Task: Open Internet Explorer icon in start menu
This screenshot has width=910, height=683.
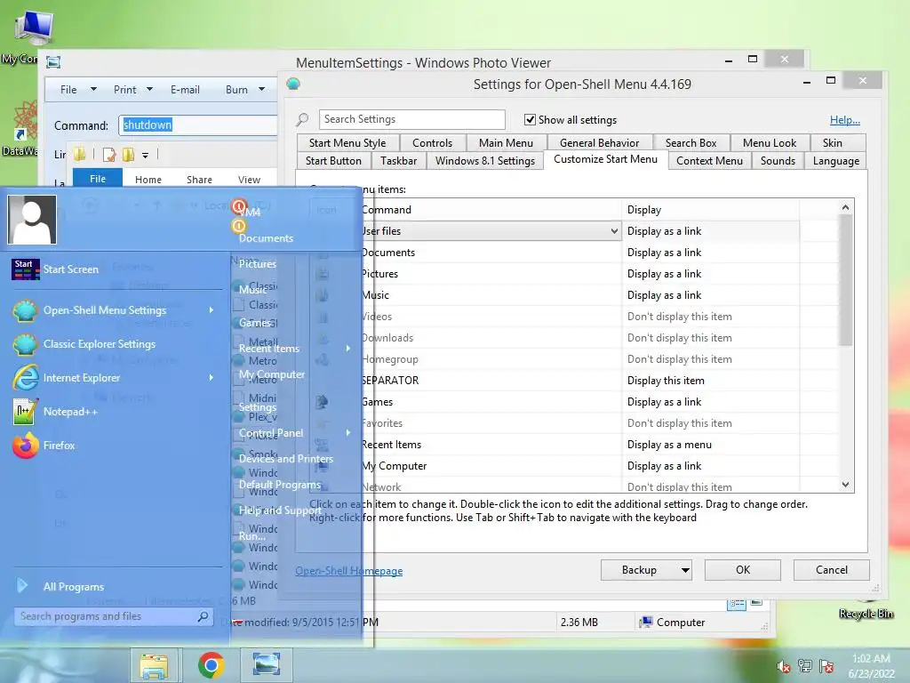Action: [x=25, y=377]
